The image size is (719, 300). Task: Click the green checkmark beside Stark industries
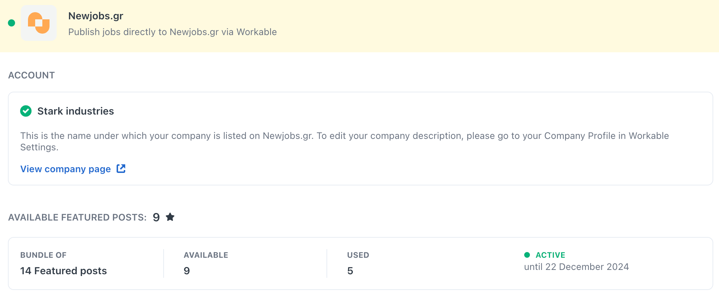coord(26,111)
